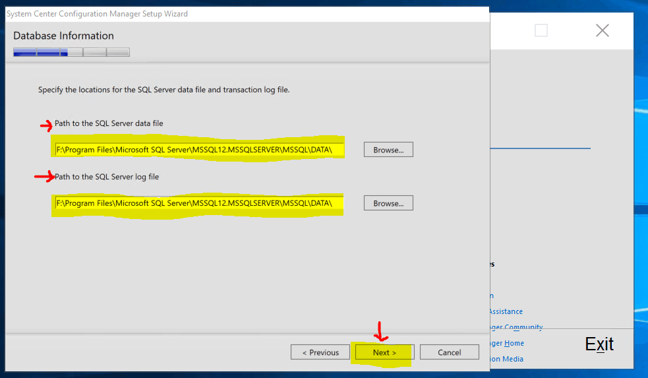This screenshot has width=648, height=378.
Task: Go back with the Previous button
Action: click(x=320, y=352)
